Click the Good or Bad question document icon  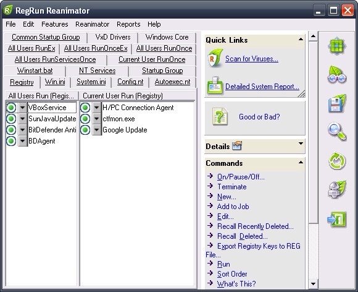coord(220,117)
